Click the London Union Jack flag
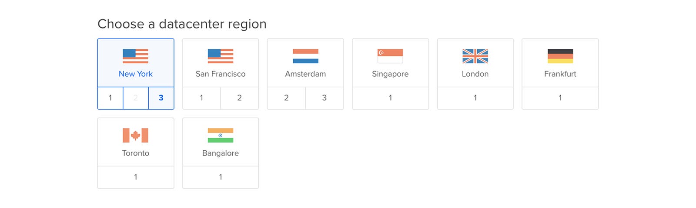The width and height of the screenshot is (696, 208). coord(475,56)
